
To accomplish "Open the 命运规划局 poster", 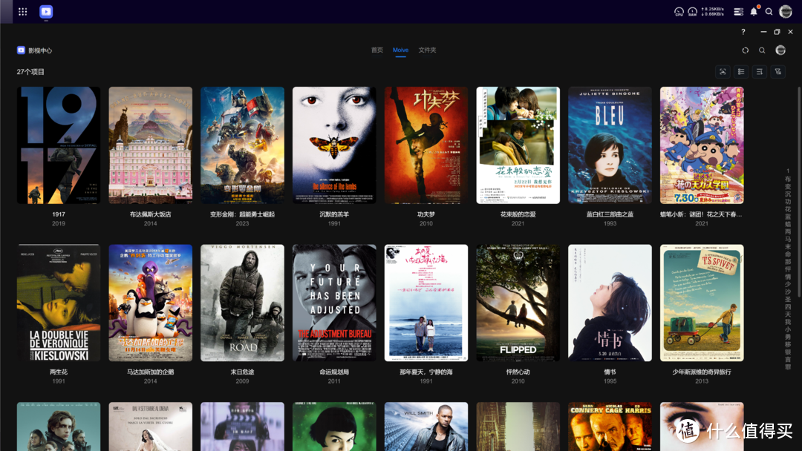I will tap(334, 303).
